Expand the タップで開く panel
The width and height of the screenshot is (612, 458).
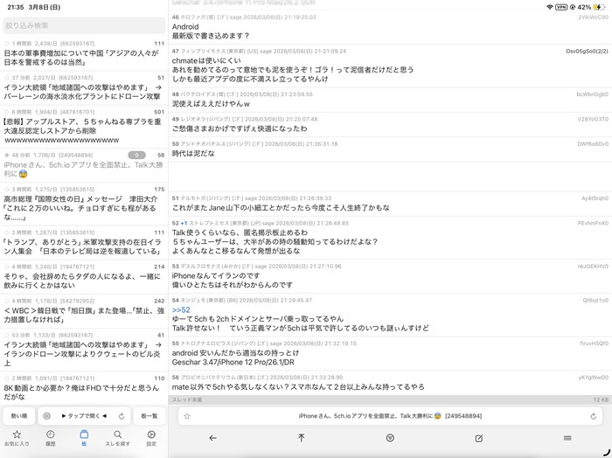[84, 417]
